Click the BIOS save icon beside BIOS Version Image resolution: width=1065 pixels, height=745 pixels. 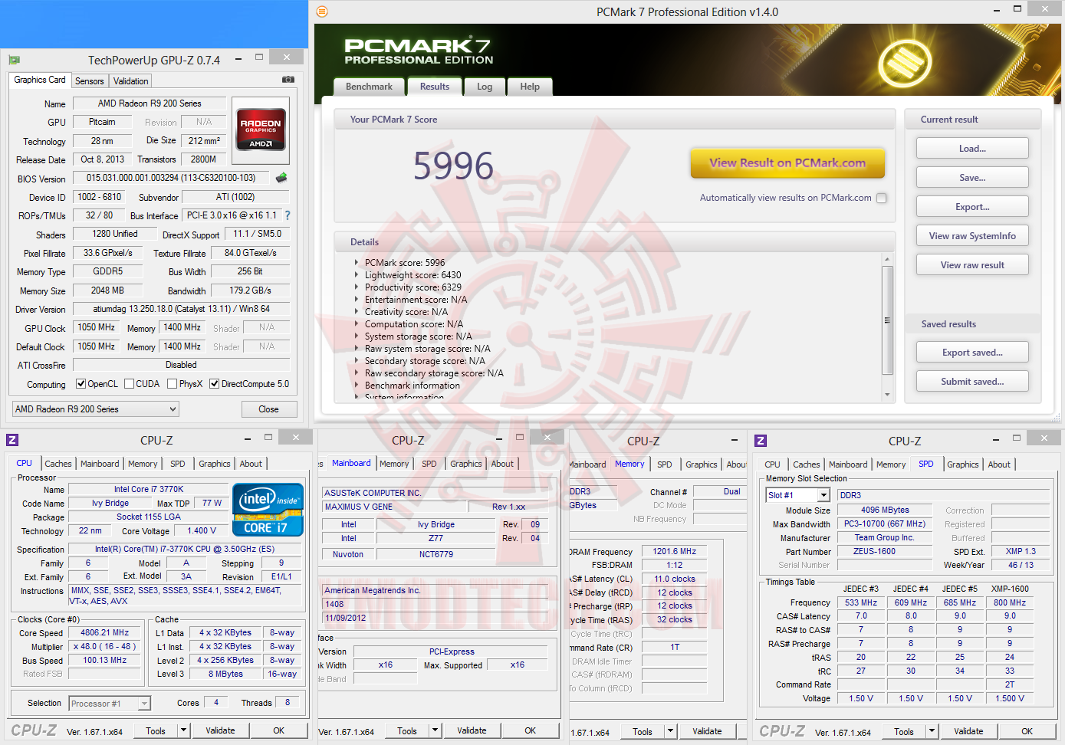click(281, 178)
